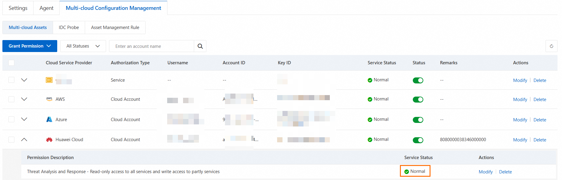Image resolution: width=562 pixels, height=180 pixels.
Task: Open the Grant Permission dropdown
Action: tap(30, 46)
